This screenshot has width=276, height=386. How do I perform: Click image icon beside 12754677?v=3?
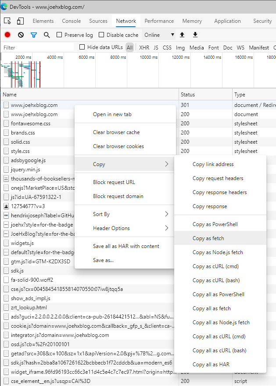6,206
